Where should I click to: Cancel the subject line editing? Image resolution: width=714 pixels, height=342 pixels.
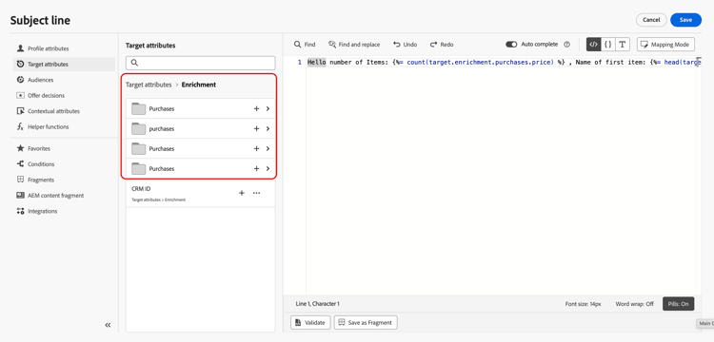click(x=651, y=20)
